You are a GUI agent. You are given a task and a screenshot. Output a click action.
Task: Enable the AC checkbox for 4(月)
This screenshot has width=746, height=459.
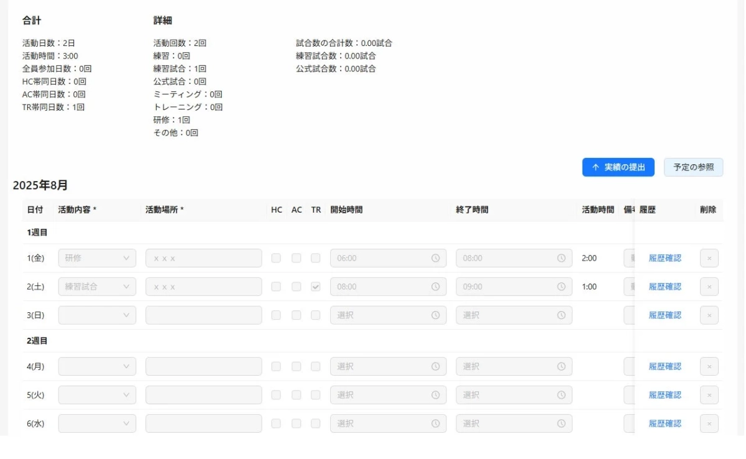pyautogui.click(x=296, y=366)
